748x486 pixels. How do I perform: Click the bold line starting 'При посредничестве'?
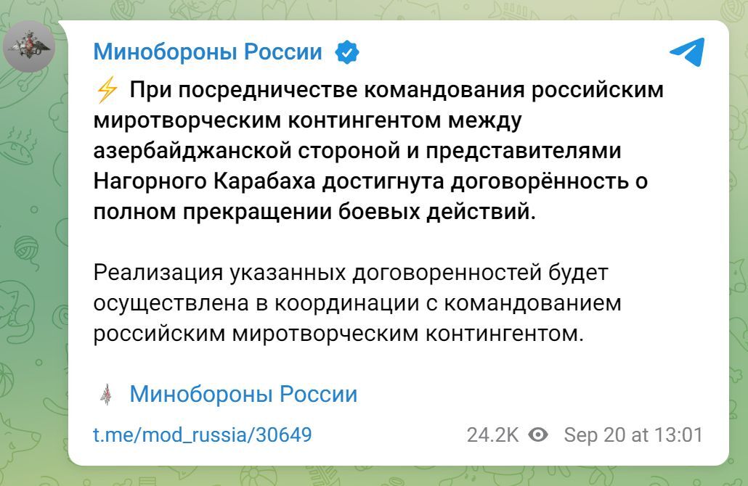397,89
